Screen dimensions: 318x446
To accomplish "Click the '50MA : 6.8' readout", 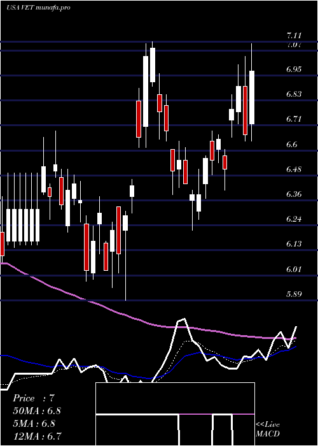I will [x=37, y=411].
